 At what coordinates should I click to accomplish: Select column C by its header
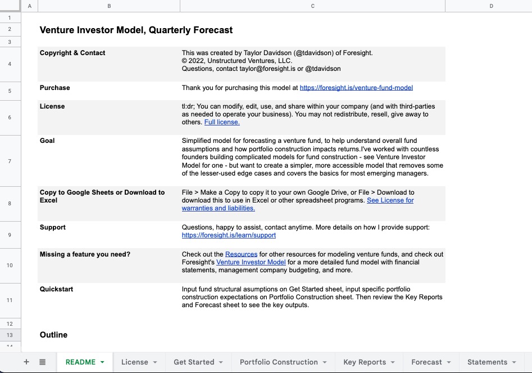pos(312,6)
